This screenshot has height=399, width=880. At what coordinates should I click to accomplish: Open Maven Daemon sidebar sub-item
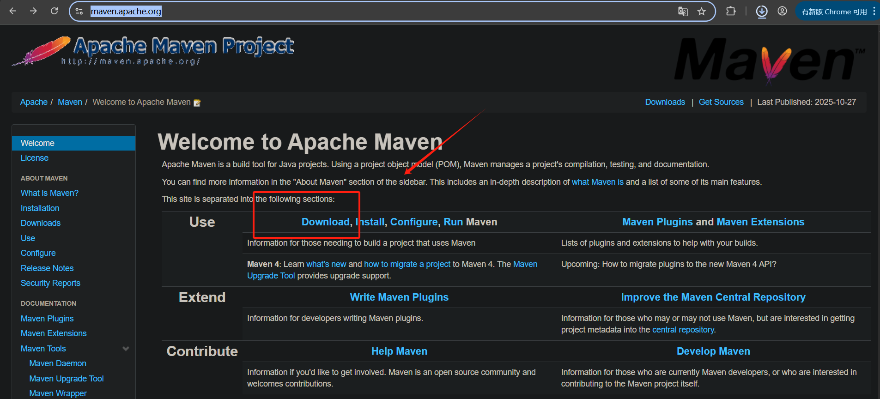(58, 363)
